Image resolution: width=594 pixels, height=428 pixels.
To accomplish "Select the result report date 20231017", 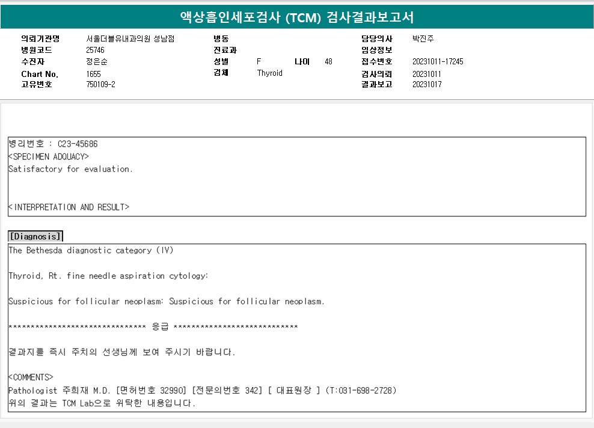I will (427, 84).
